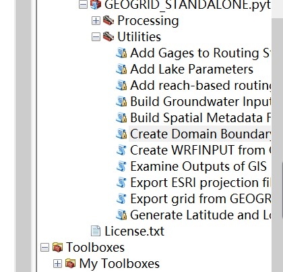Viewport: 283px width, 272px height.
Task: Collapse the GEOGRID_STANDALONE toolbox
Action: (x=83, y=5)
